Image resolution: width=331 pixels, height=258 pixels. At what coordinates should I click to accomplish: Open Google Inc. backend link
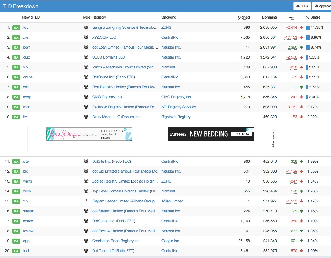tap(171, 241)
